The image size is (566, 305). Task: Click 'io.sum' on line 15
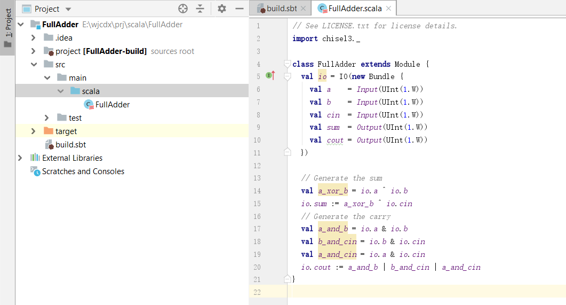(x=314, y=204)
